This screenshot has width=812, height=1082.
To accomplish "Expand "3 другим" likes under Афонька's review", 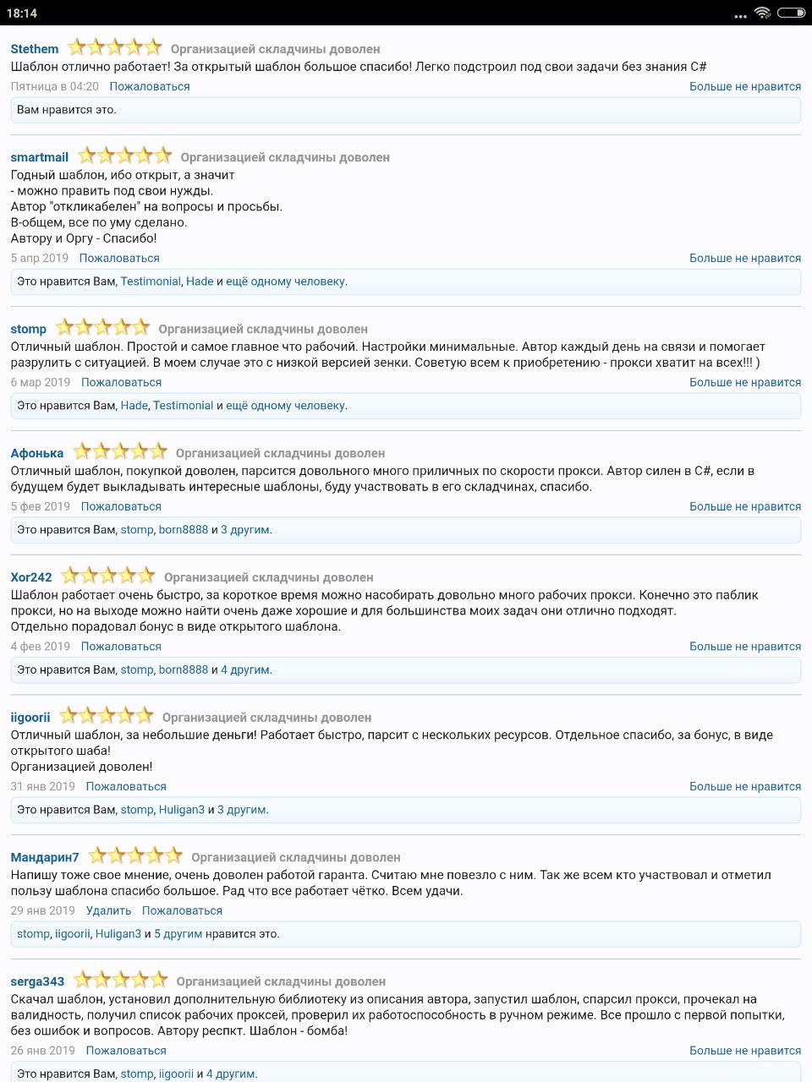I will (245, 530).
